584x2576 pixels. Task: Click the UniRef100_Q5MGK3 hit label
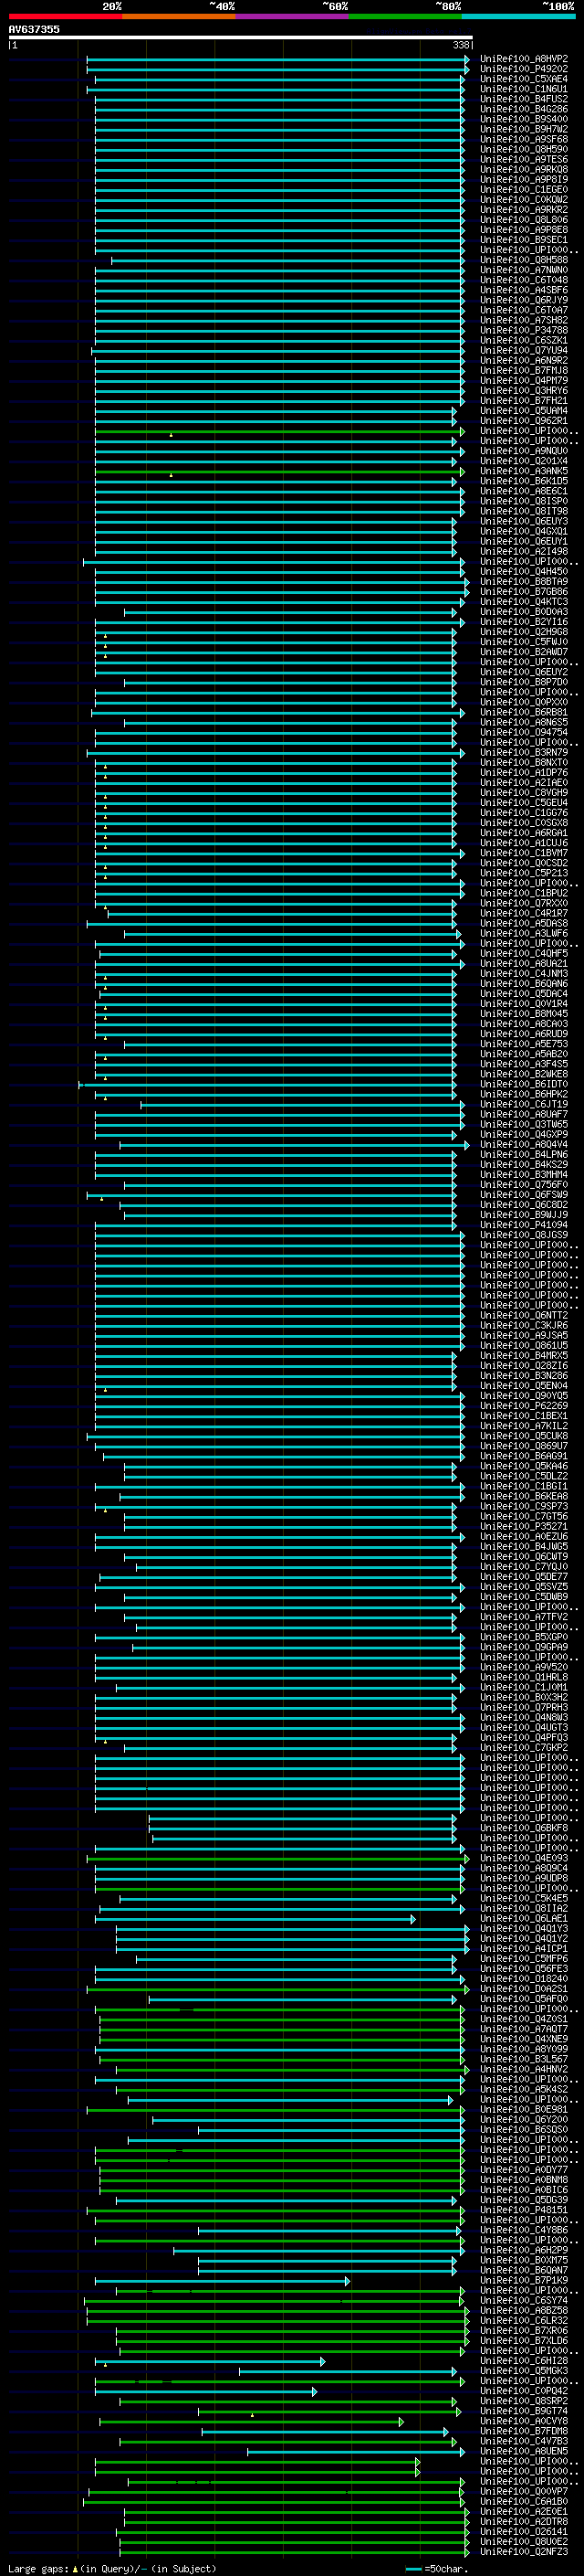[x=523, y=2371]
